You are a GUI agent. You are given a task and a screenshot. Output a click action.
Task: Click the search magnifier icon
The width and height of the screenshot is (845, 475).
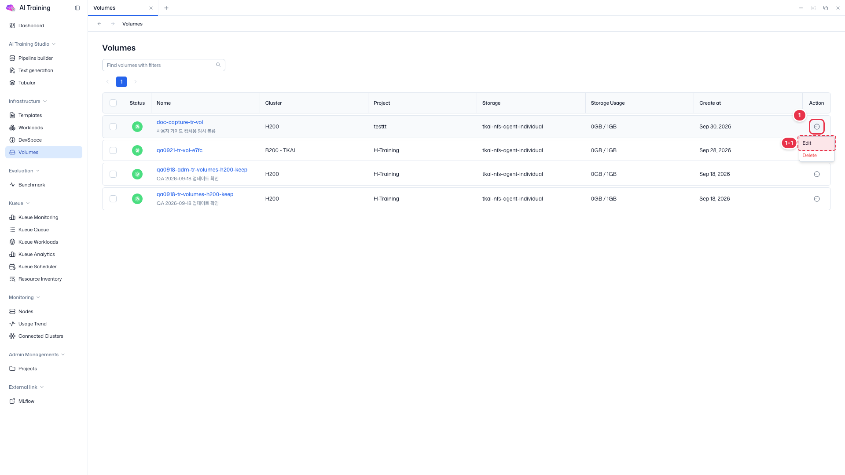click(218, 65)
